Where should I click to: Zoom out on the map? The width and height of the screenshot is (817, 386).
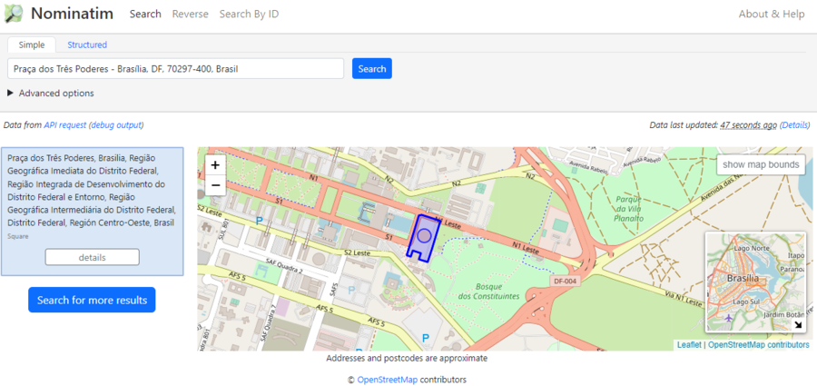(215, 185)
